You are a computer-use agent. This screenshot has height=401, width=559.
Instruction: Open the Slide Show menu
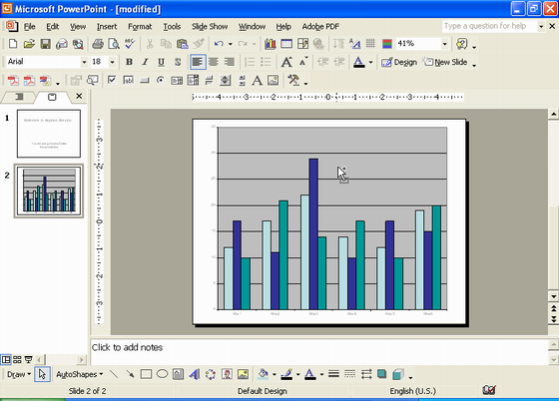tap(210, 27)
